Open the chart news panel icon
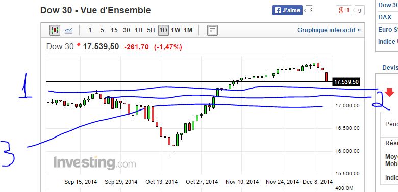The height and width of the screenshot is (192, 398). click(x=212, y=31)
